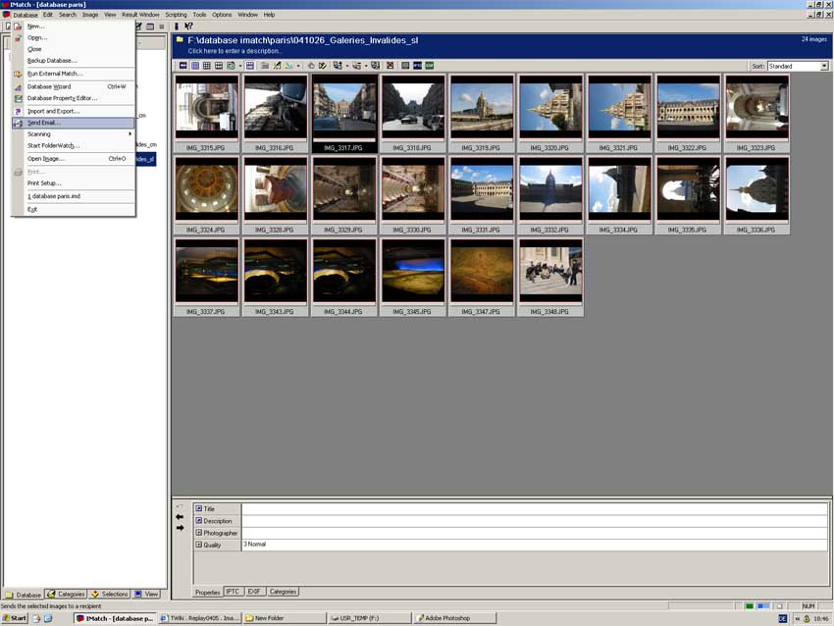This screenshot has height=626, width=834.
Task: Switch to the Categories tab in the properties panel
Action: tap(283, 592)
